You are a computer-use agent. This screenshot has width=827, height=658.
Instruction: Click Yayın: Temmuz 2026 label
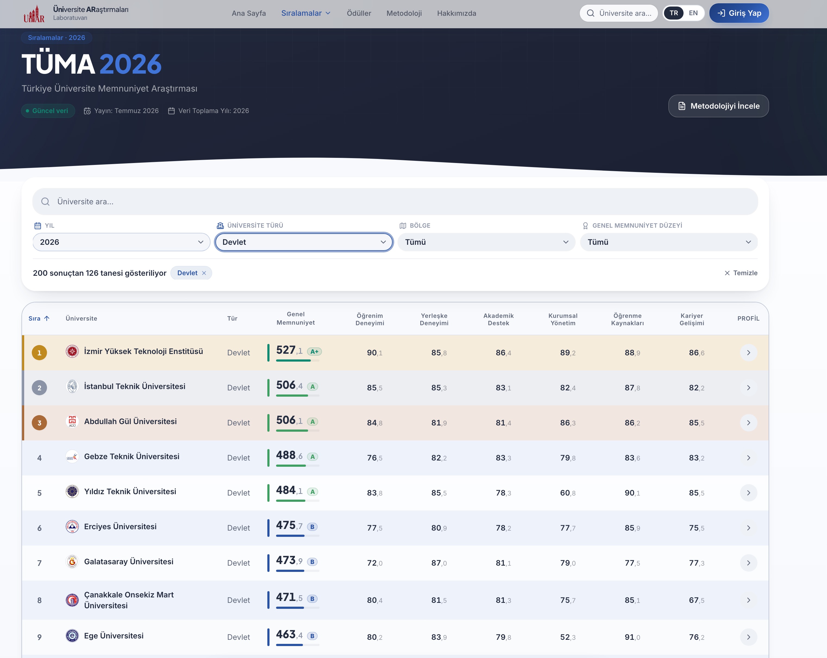tap(121, 111)
